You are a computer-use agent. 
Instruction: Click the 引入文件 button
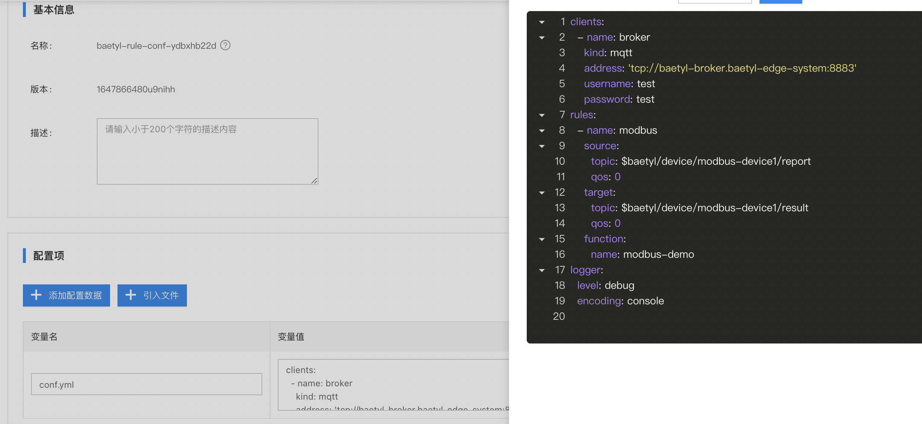[152, 295]
